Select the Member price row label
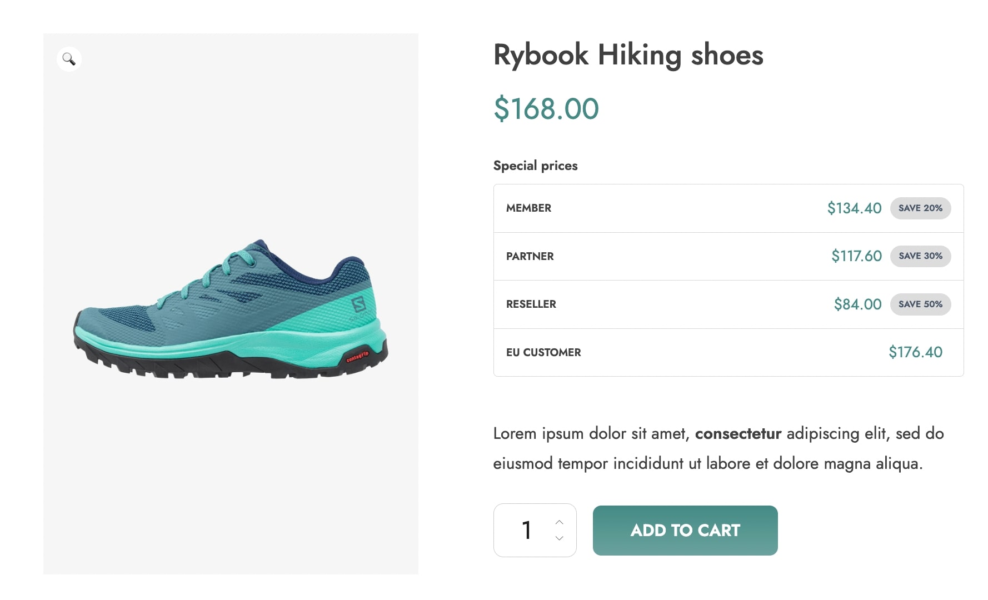This screenshot has height=600, width=988. pyautogui.click(x=528, y=208)
